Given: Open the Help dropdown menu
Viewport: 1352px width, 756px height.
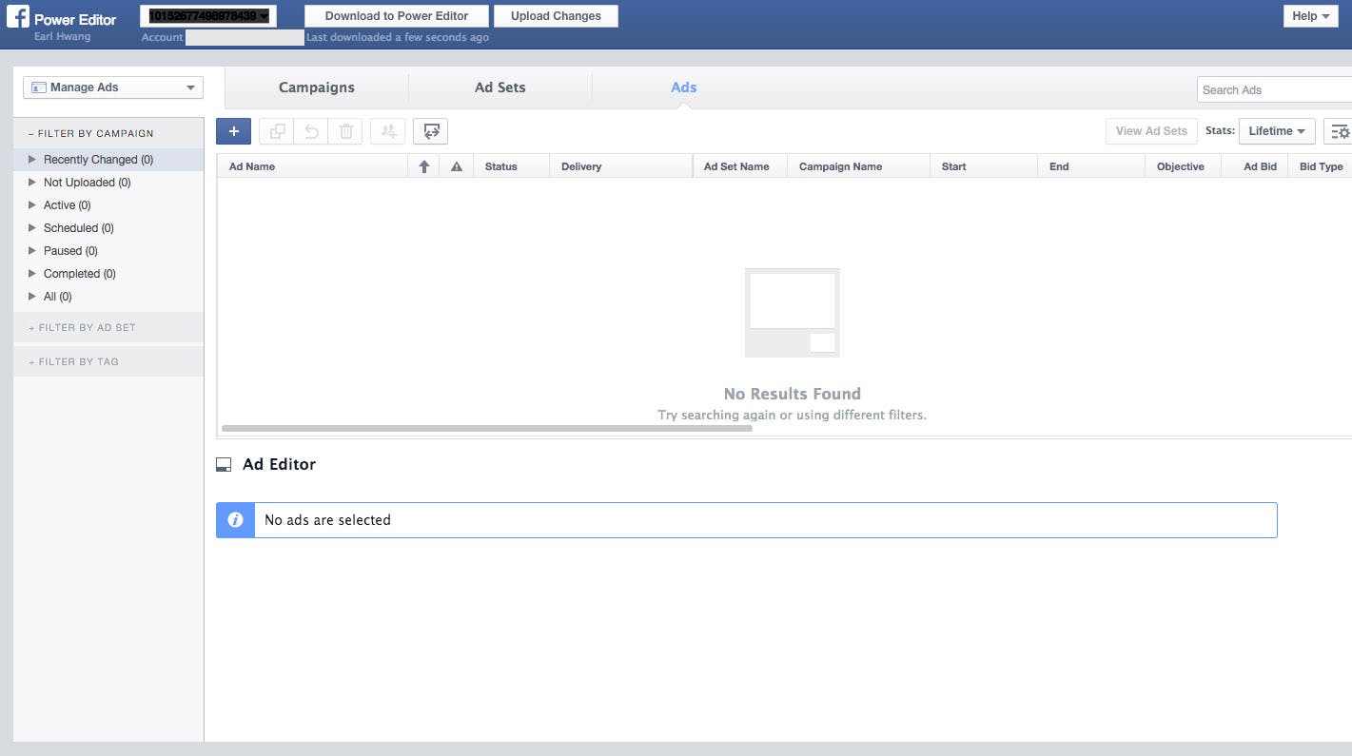Looking at the screenshot, I should point(1310,16).
